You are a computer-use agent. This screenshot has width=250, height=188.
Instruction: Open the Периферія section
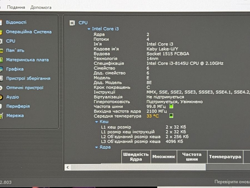coord(18,106)
